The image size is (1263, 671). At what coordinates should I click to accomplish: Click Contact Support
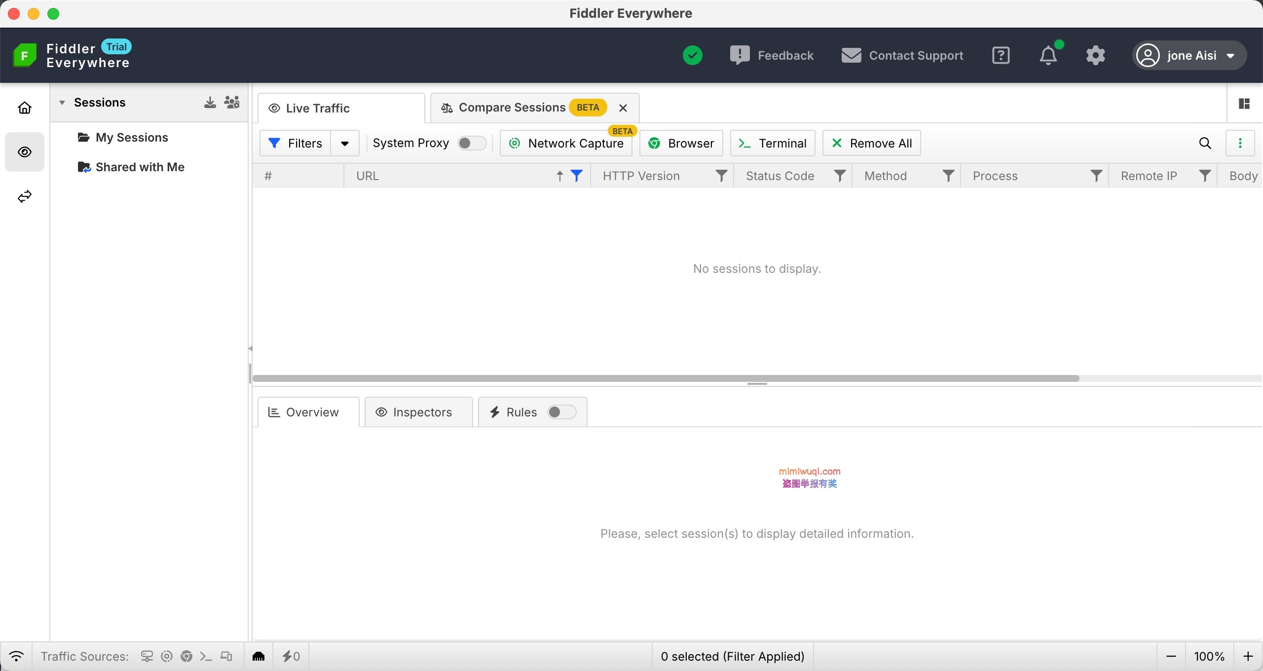pos(902,55)
